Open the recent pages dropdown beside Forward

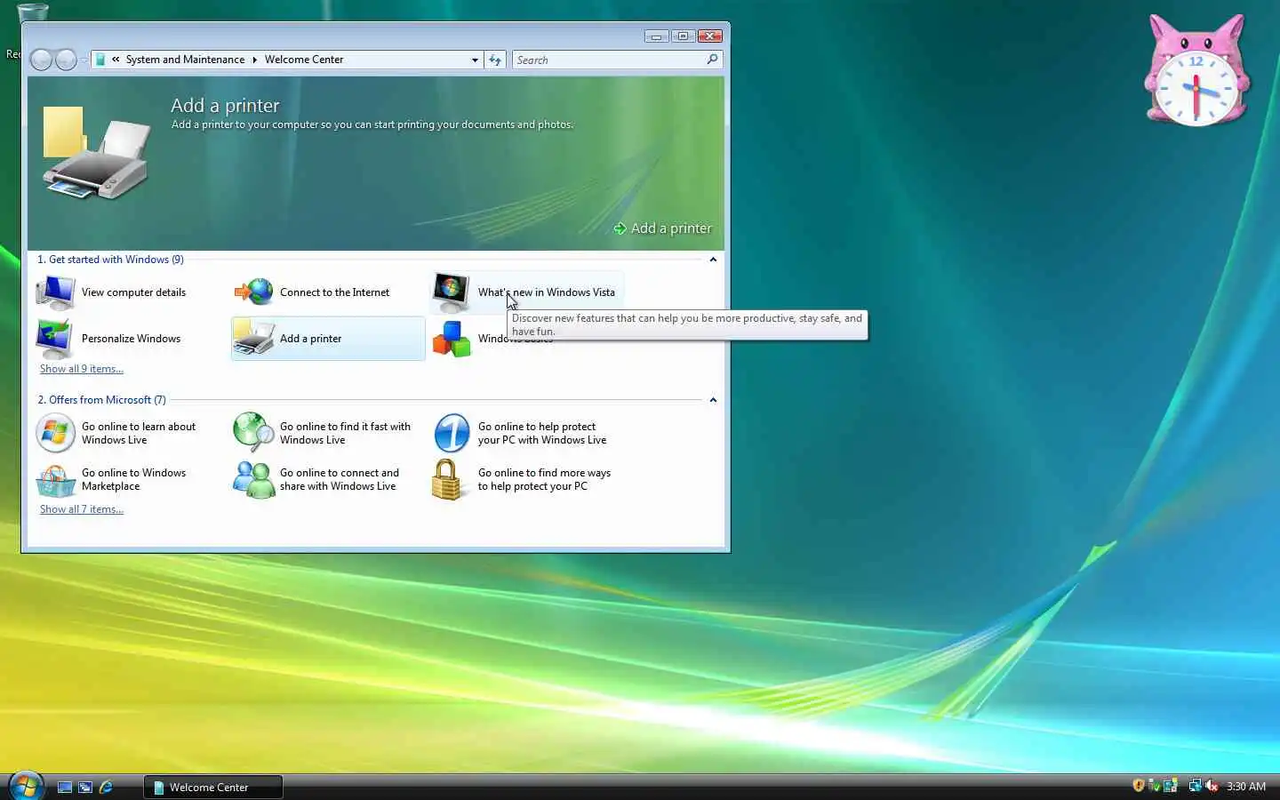click(84, 60)
